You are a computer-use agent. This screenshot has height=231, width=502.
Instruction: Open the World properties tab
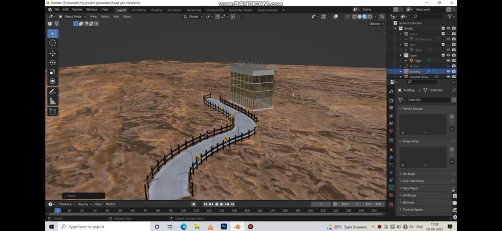pos(391,131)
